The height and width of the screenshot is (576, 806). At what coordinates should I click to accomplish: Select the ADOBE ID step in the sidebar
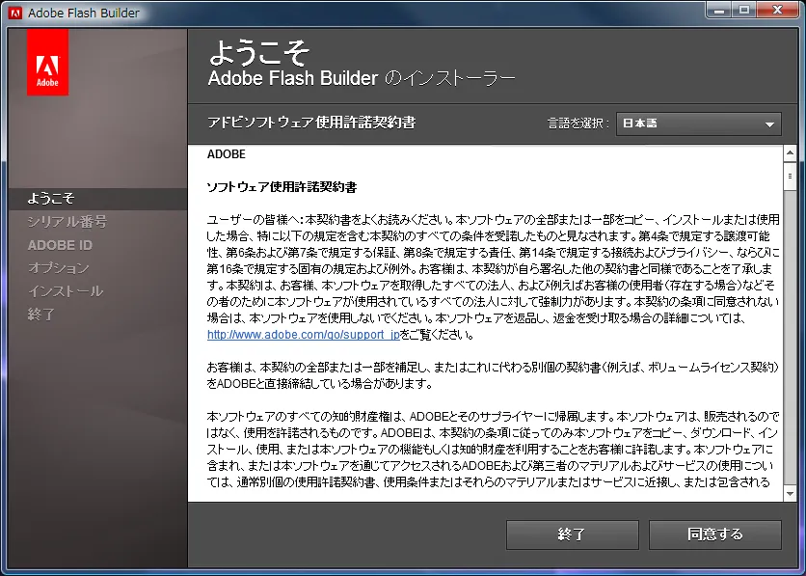point(60,245)
